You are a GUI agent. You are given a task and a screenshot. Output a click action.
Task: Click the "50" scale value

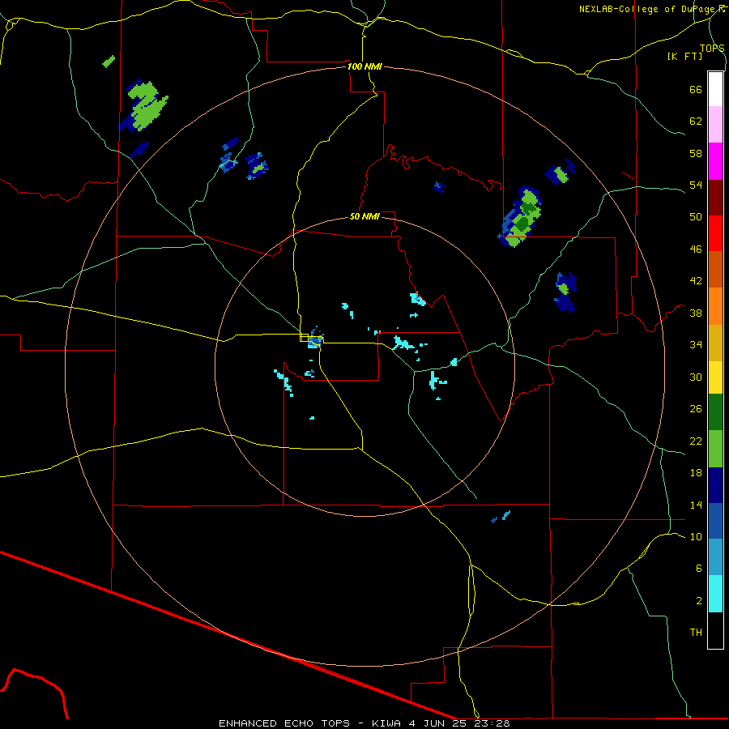(696, 217)
